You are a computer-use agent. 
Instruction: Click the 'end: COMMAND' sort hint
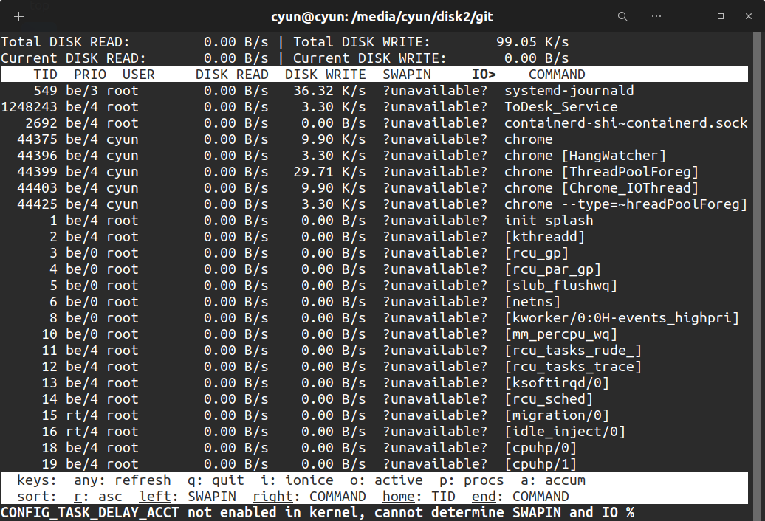[x=520, y=497]
